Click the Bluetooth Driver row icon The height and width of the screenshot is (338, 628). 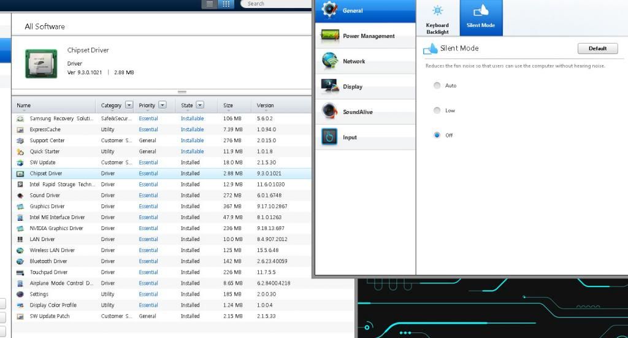point(20,261)
